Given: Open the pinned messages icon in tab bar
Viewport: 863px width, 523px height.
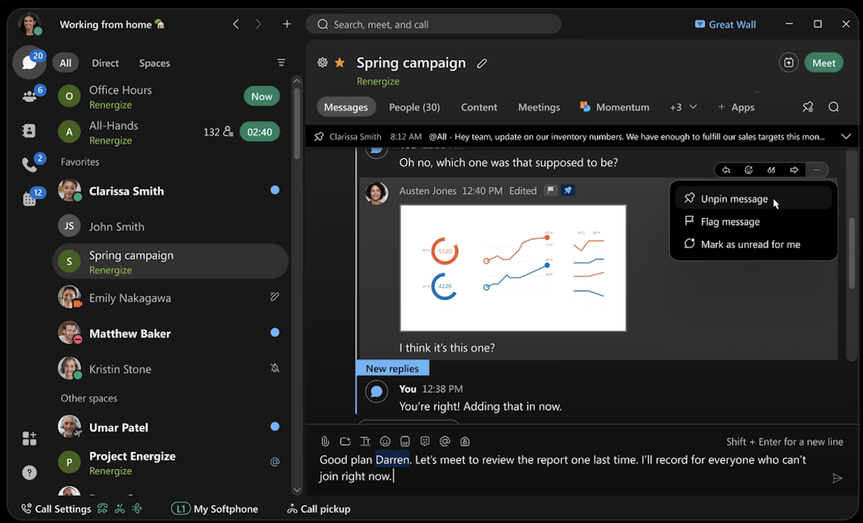Looking at the screenshot, I should [808, 107].
